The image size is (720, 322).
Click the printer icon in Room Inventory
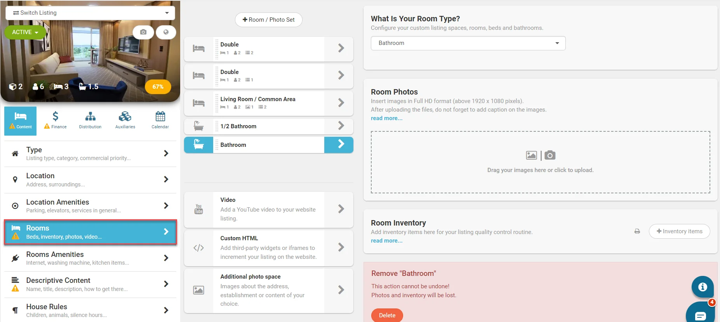pyautogui.click(x=637, y=231)
